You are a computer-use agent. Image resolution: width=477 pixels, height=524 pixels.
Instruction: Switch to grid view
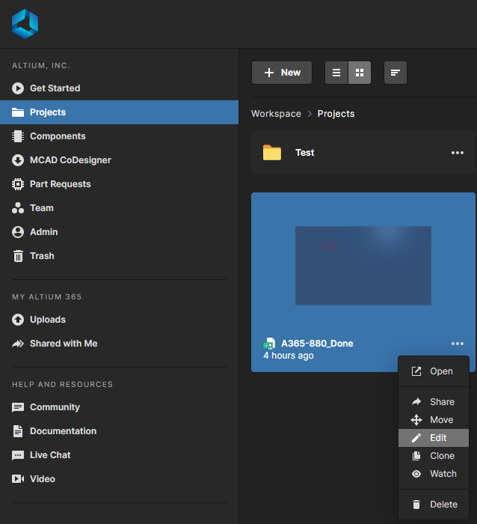360,73
